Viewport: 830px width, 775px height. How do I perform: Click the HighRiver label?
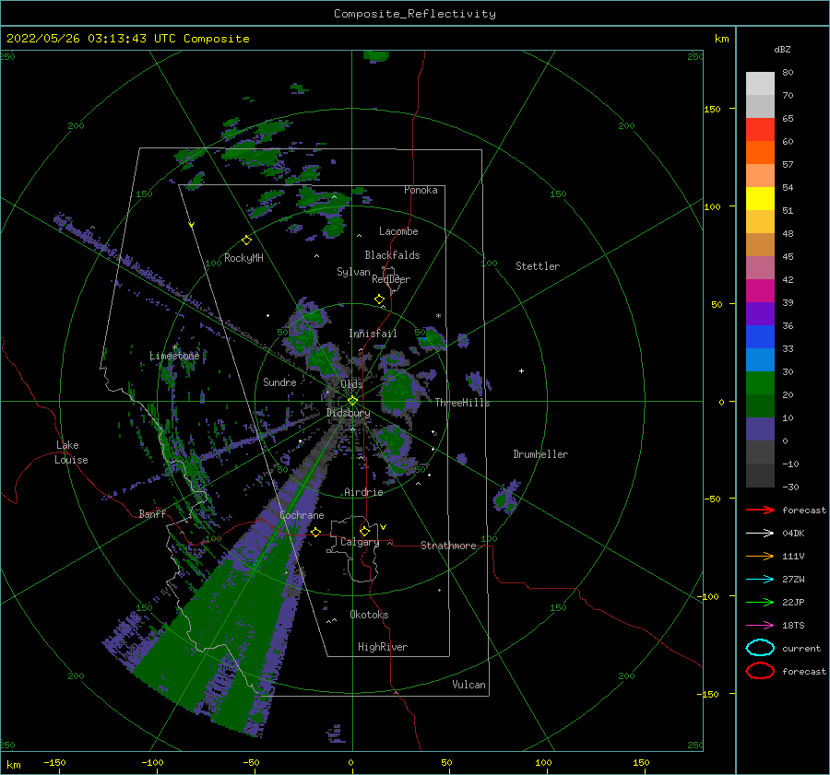383,647
